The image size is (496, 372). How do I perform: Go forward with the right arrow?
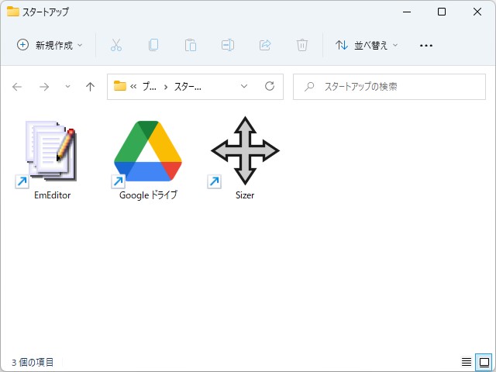(x=44, y=87)
